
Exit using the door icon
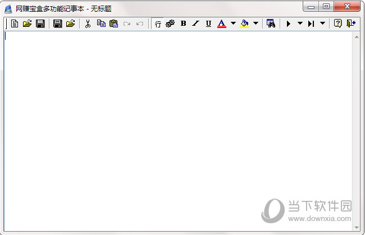coord(351,23)
